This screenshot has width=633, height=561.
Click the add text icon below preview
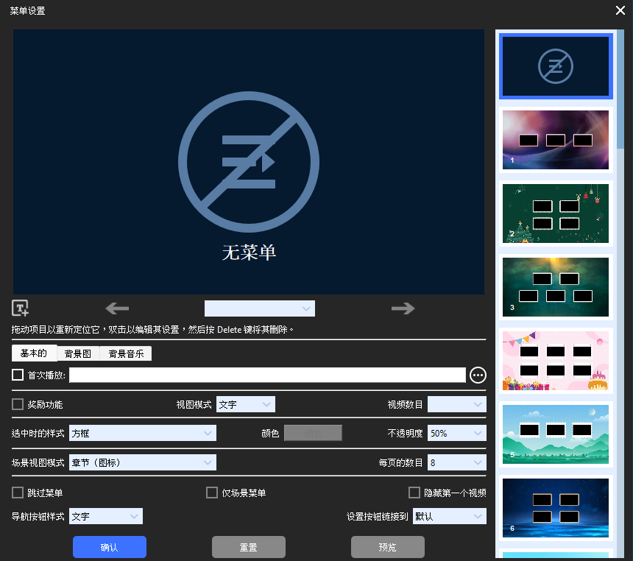tap(20, 308)
